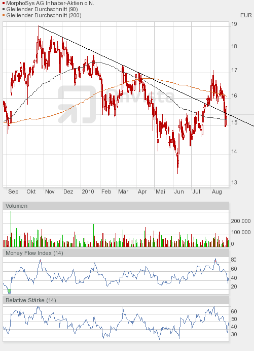Click the Dez month axis label
The image size is (254, 351).
coord(68,192)
